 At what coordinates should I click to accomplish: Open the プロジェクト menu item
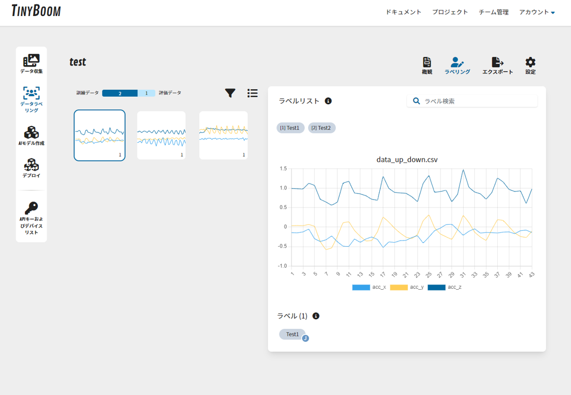450,13
